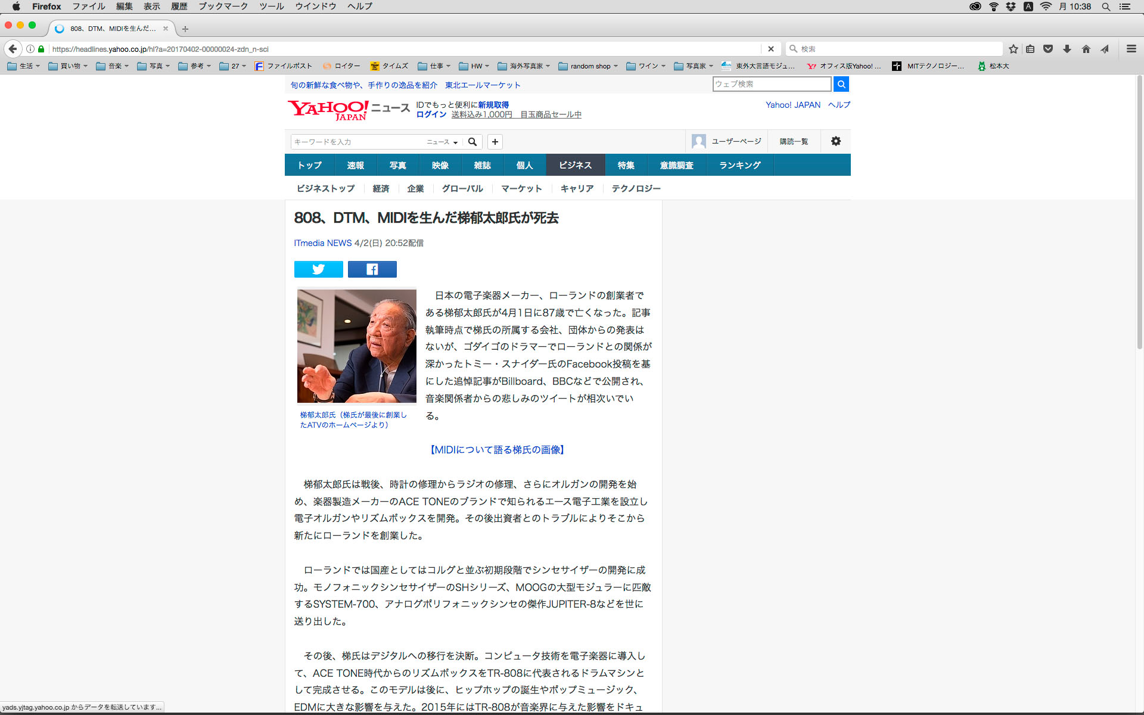Go to Firefox home page icon
The width and height of the screenshot is (1144, 715).
(1086, 49)
